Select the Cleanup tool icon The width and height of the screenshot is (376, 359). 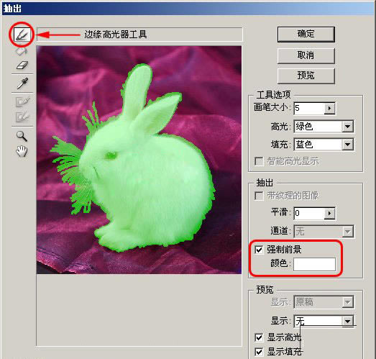pos(22,101)
